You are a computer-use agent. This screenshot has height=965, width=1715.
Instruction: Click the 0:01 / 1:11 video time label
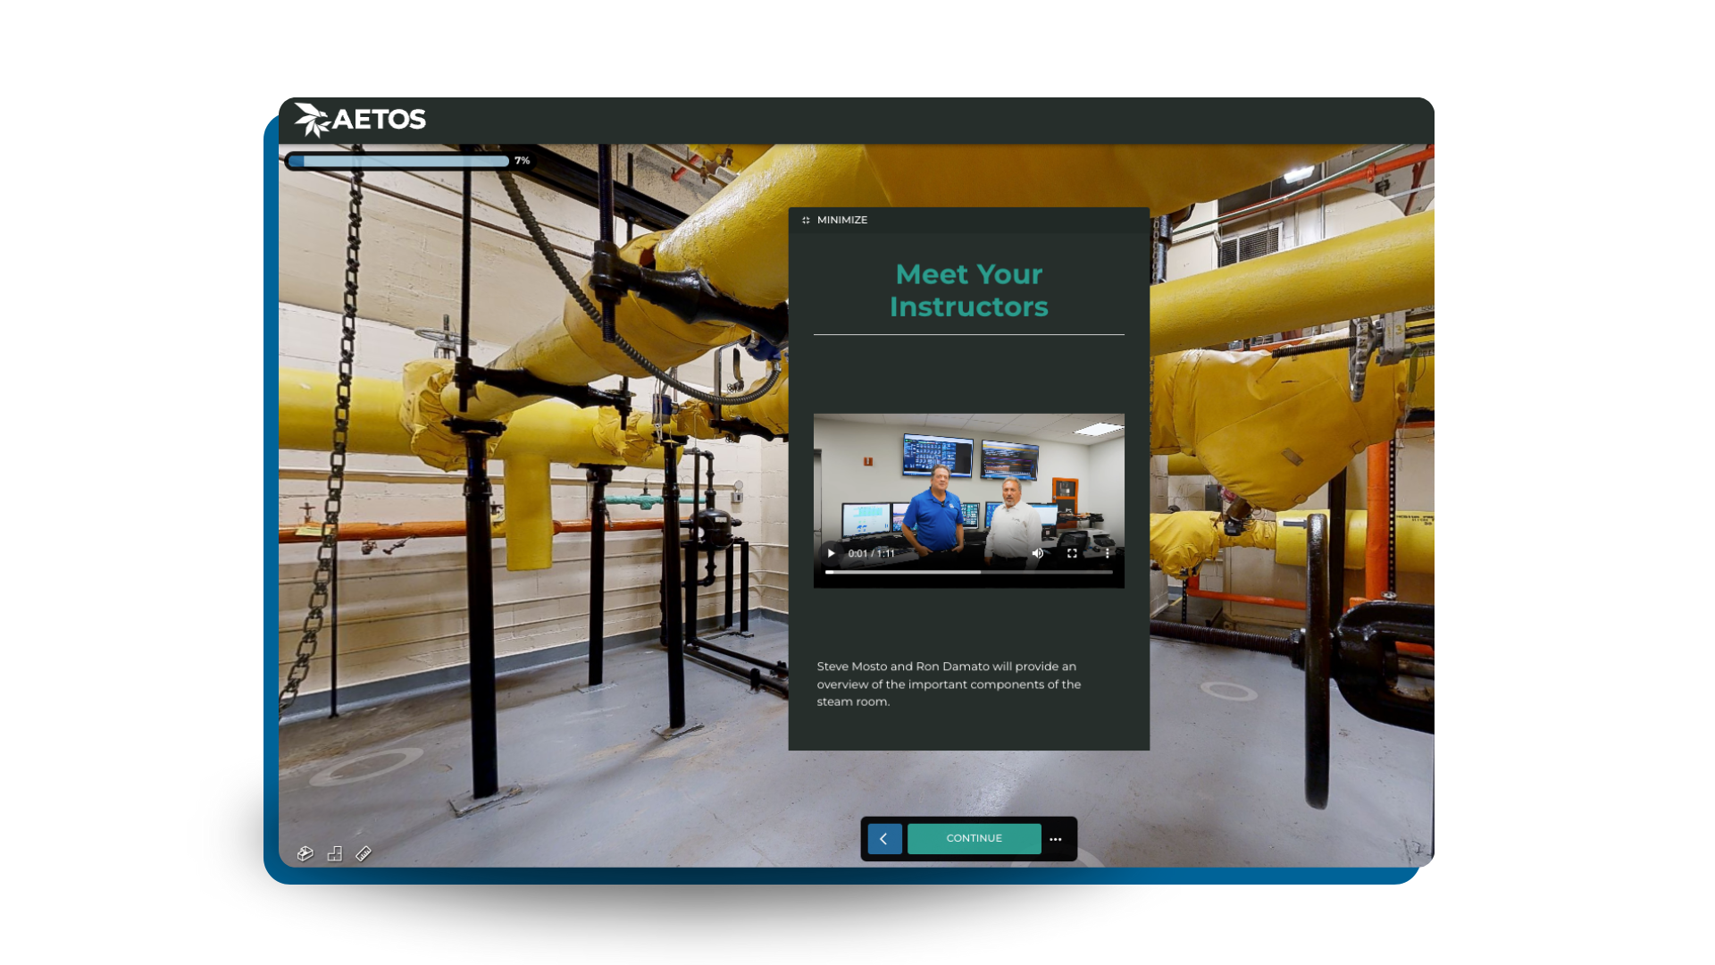click(871, 553)
